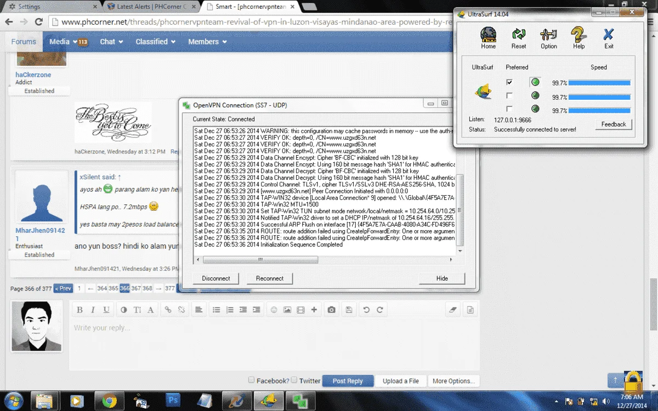Open text alignment option in editor
The image size is (658, 411).
[198, 310]
